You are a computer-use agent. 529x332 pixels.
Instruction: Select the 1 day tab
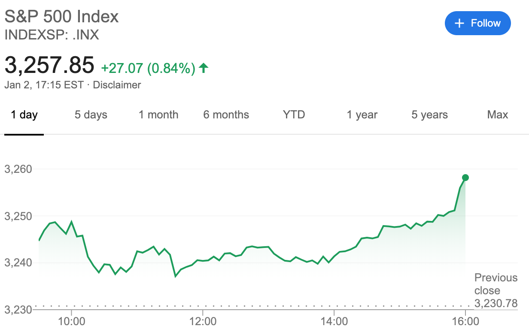click(24, 115)
